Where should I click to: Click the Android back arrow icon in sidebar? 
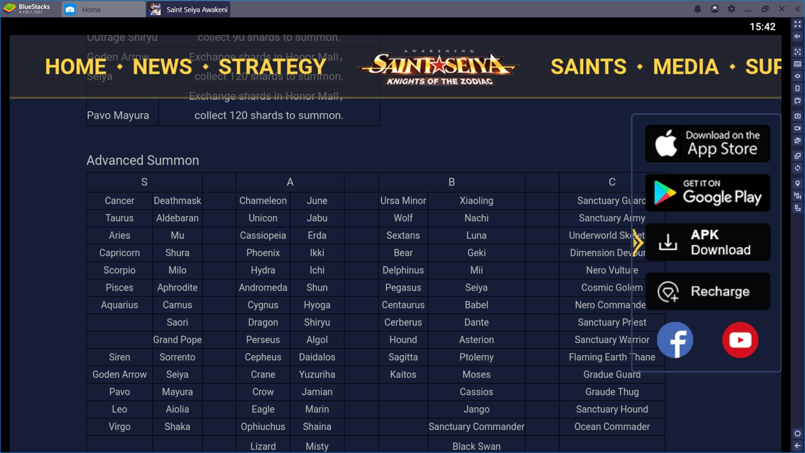797,446
